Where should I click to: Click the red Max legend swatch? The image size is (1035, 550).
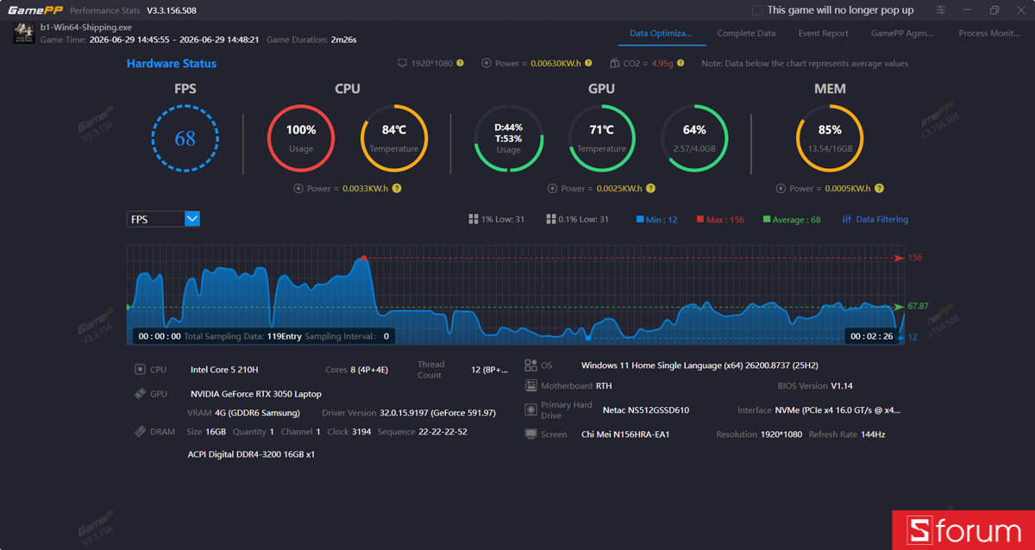coord(700,220)
